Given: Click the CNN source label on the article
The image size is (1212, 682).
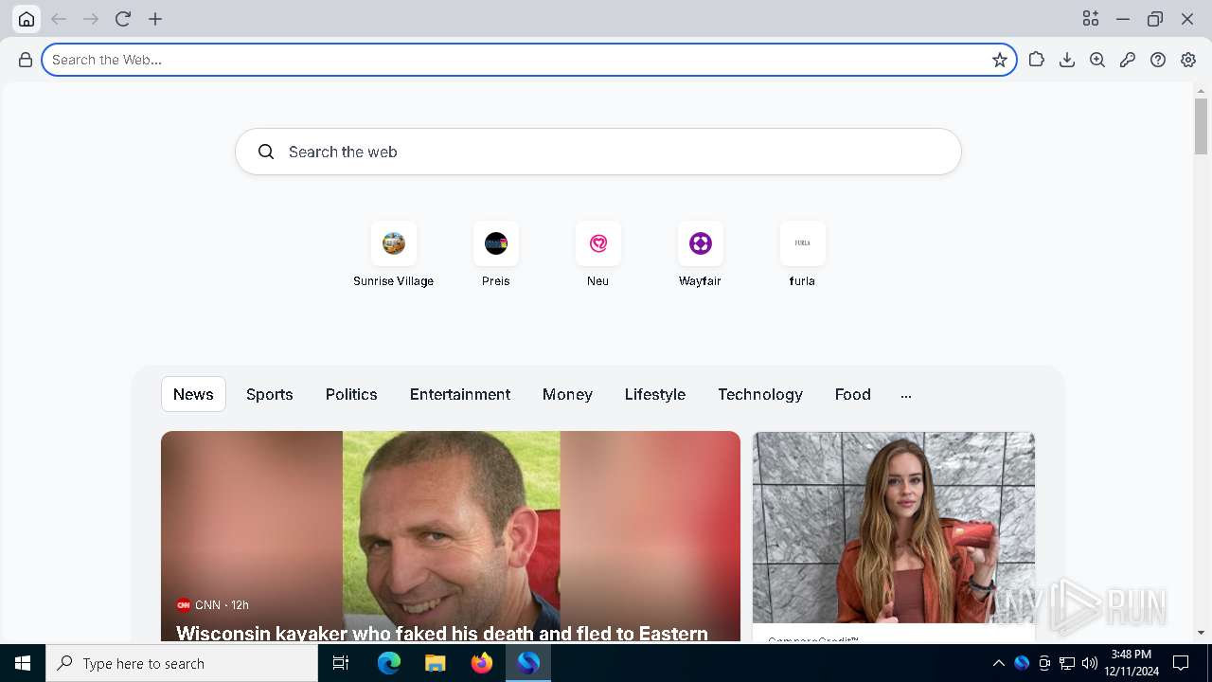Looking at the screenshot, I should (207, 604).
